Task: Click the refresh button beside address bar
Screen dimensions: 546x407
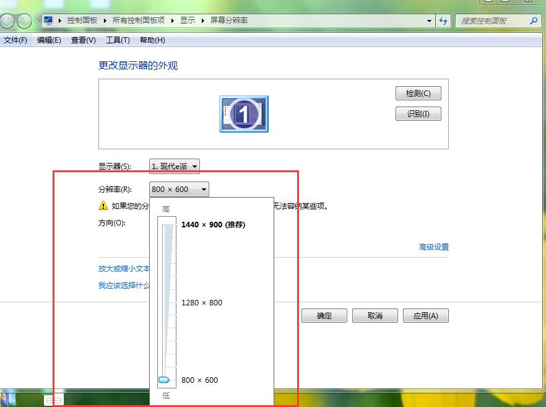Action: 443,20
